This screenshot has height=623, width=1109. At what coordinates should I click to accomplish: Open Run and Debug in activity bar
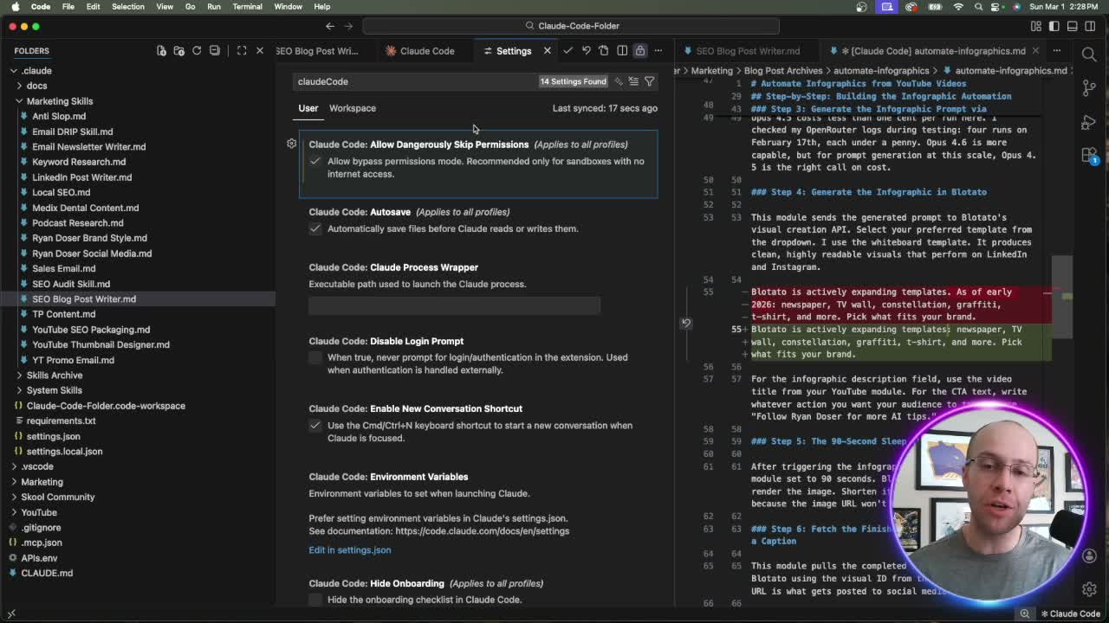(x=1089, y=122)
